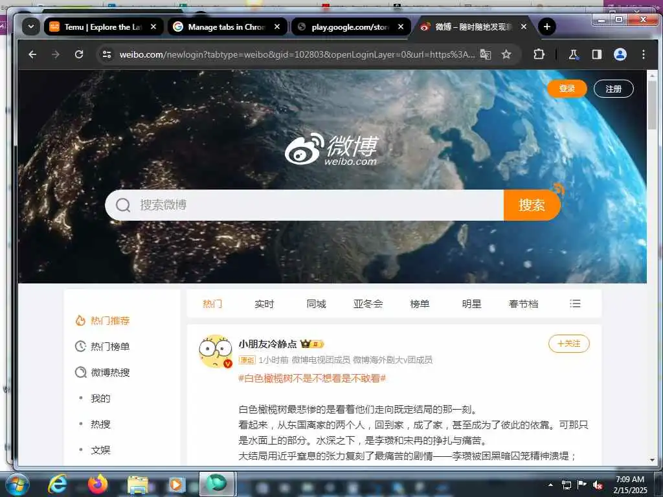
Task: Select 热搜 in the sidebar
Action: (100, 424)
